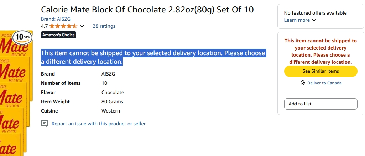
Task: Click the report issue speech bubble icon
Action: 44,124
